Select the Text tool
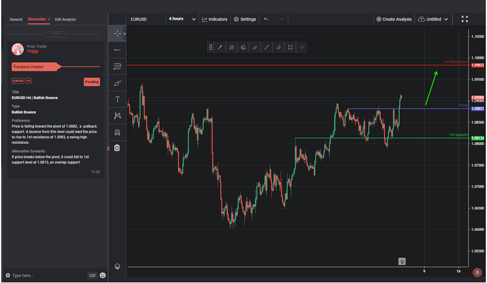Viewport: 487px width, 283px height. (117, 99)
